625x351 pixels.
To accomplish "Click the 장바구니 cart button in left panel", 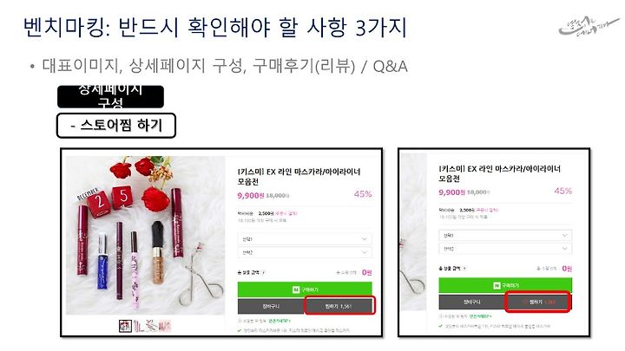I will [x=271, y=306].
